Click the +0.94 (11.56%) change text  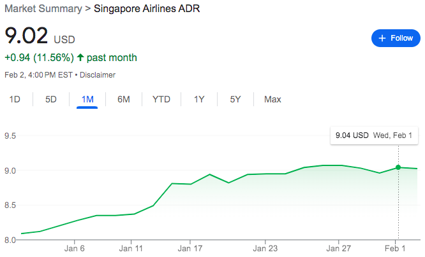click(40, 57)
